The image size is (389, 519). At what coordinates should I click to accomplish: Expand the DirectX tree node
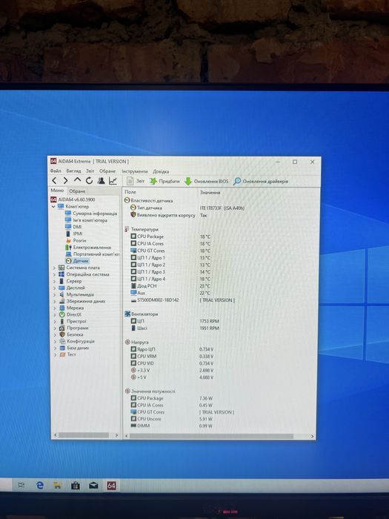click(55, 315)
